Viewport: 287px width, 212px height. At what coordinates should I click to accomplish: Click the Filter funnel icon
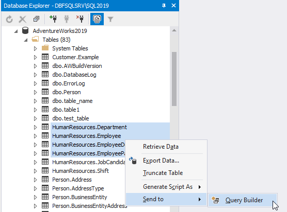[x=110, y=19]
